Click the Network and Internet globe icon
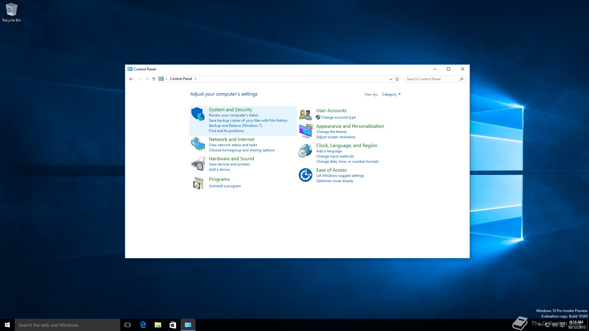589x331 pixels. point(198,144)
